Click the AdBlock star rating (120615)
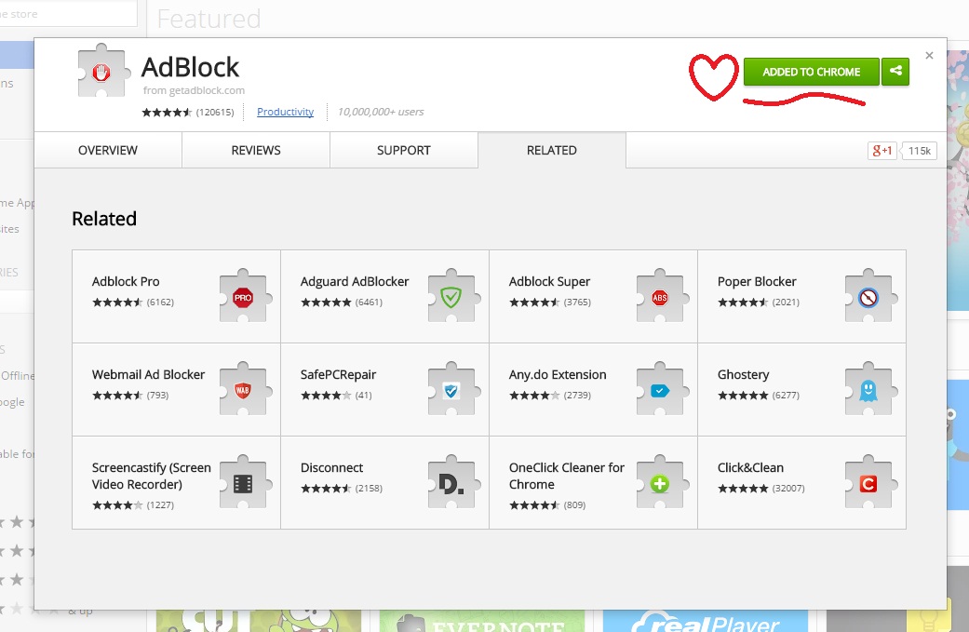 click(188, 112)
